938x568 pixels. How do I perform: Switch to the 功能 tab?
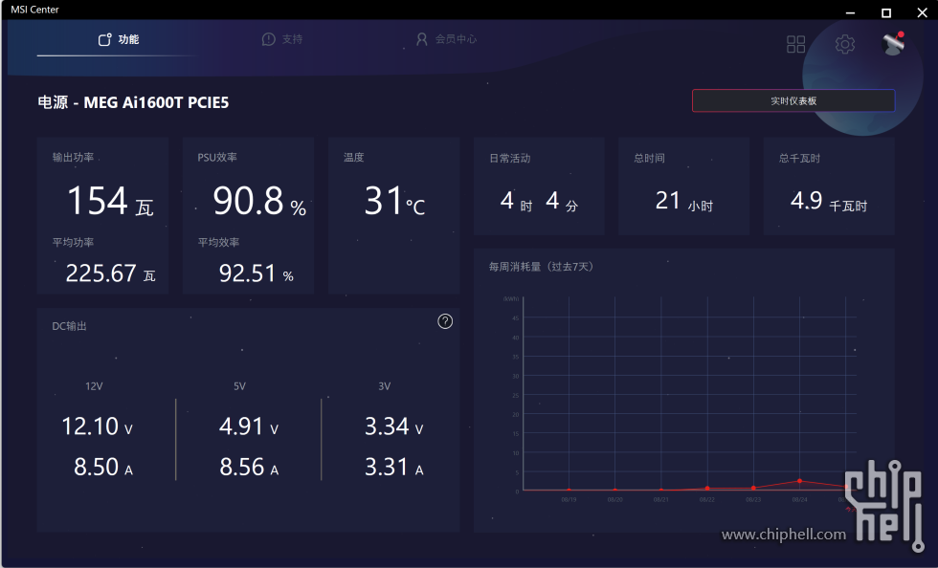click(x=119, y=39)
